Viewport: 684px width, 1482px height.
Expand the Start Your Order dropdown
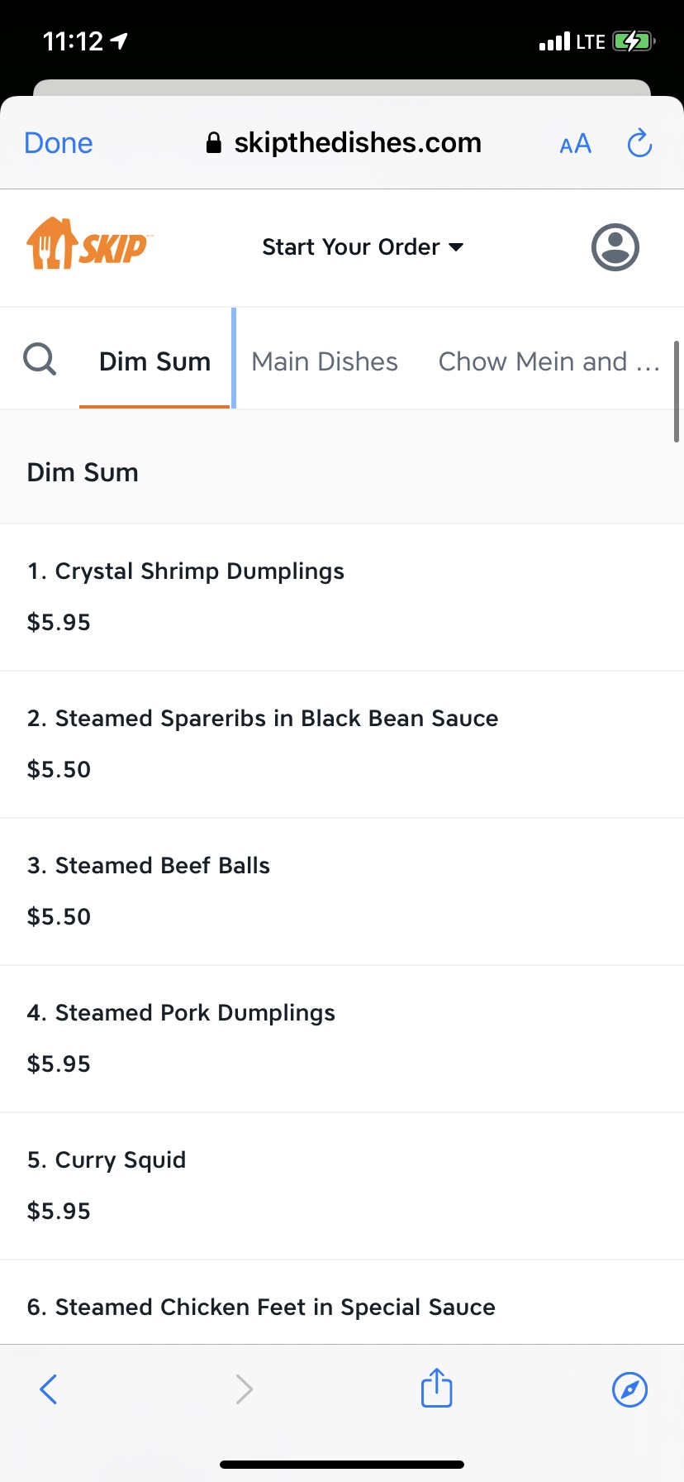(x=363, y=247)
